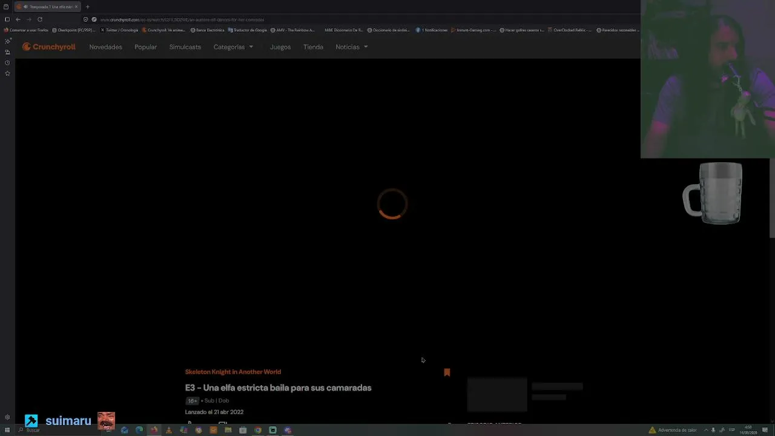Open the notification center icon
The image size is (775, 436).
[x=765, y=430]
